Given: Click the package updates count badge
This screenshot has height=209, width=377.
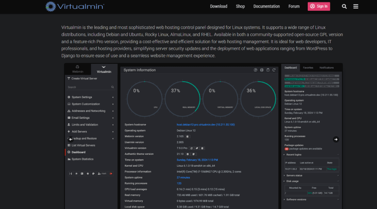Looking at the screenshot, I should [x=287, y=149].
